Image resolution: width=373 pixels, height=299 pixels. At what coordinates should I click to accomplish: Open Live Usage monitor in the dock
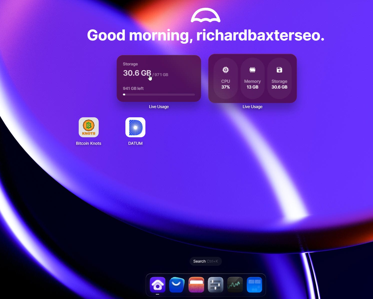pos(235,285)
